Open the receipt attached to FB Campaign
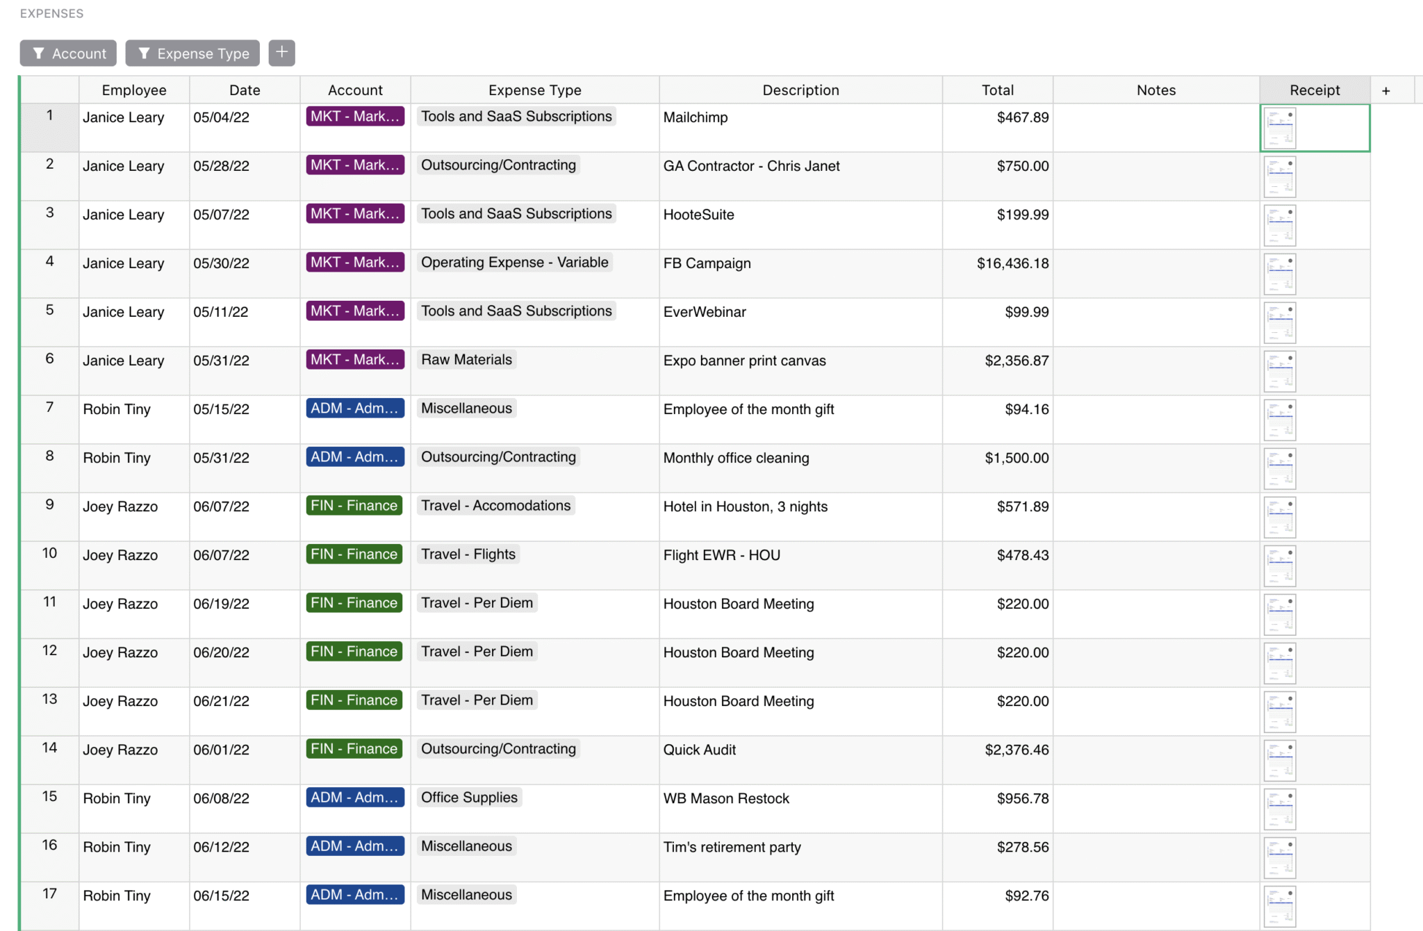 [x=1279, y=273]
